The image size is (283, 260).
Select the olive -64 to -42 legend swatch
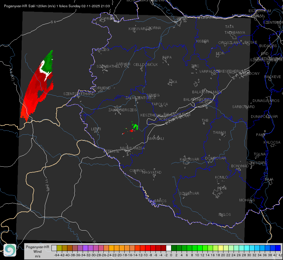tap(59, 248)
